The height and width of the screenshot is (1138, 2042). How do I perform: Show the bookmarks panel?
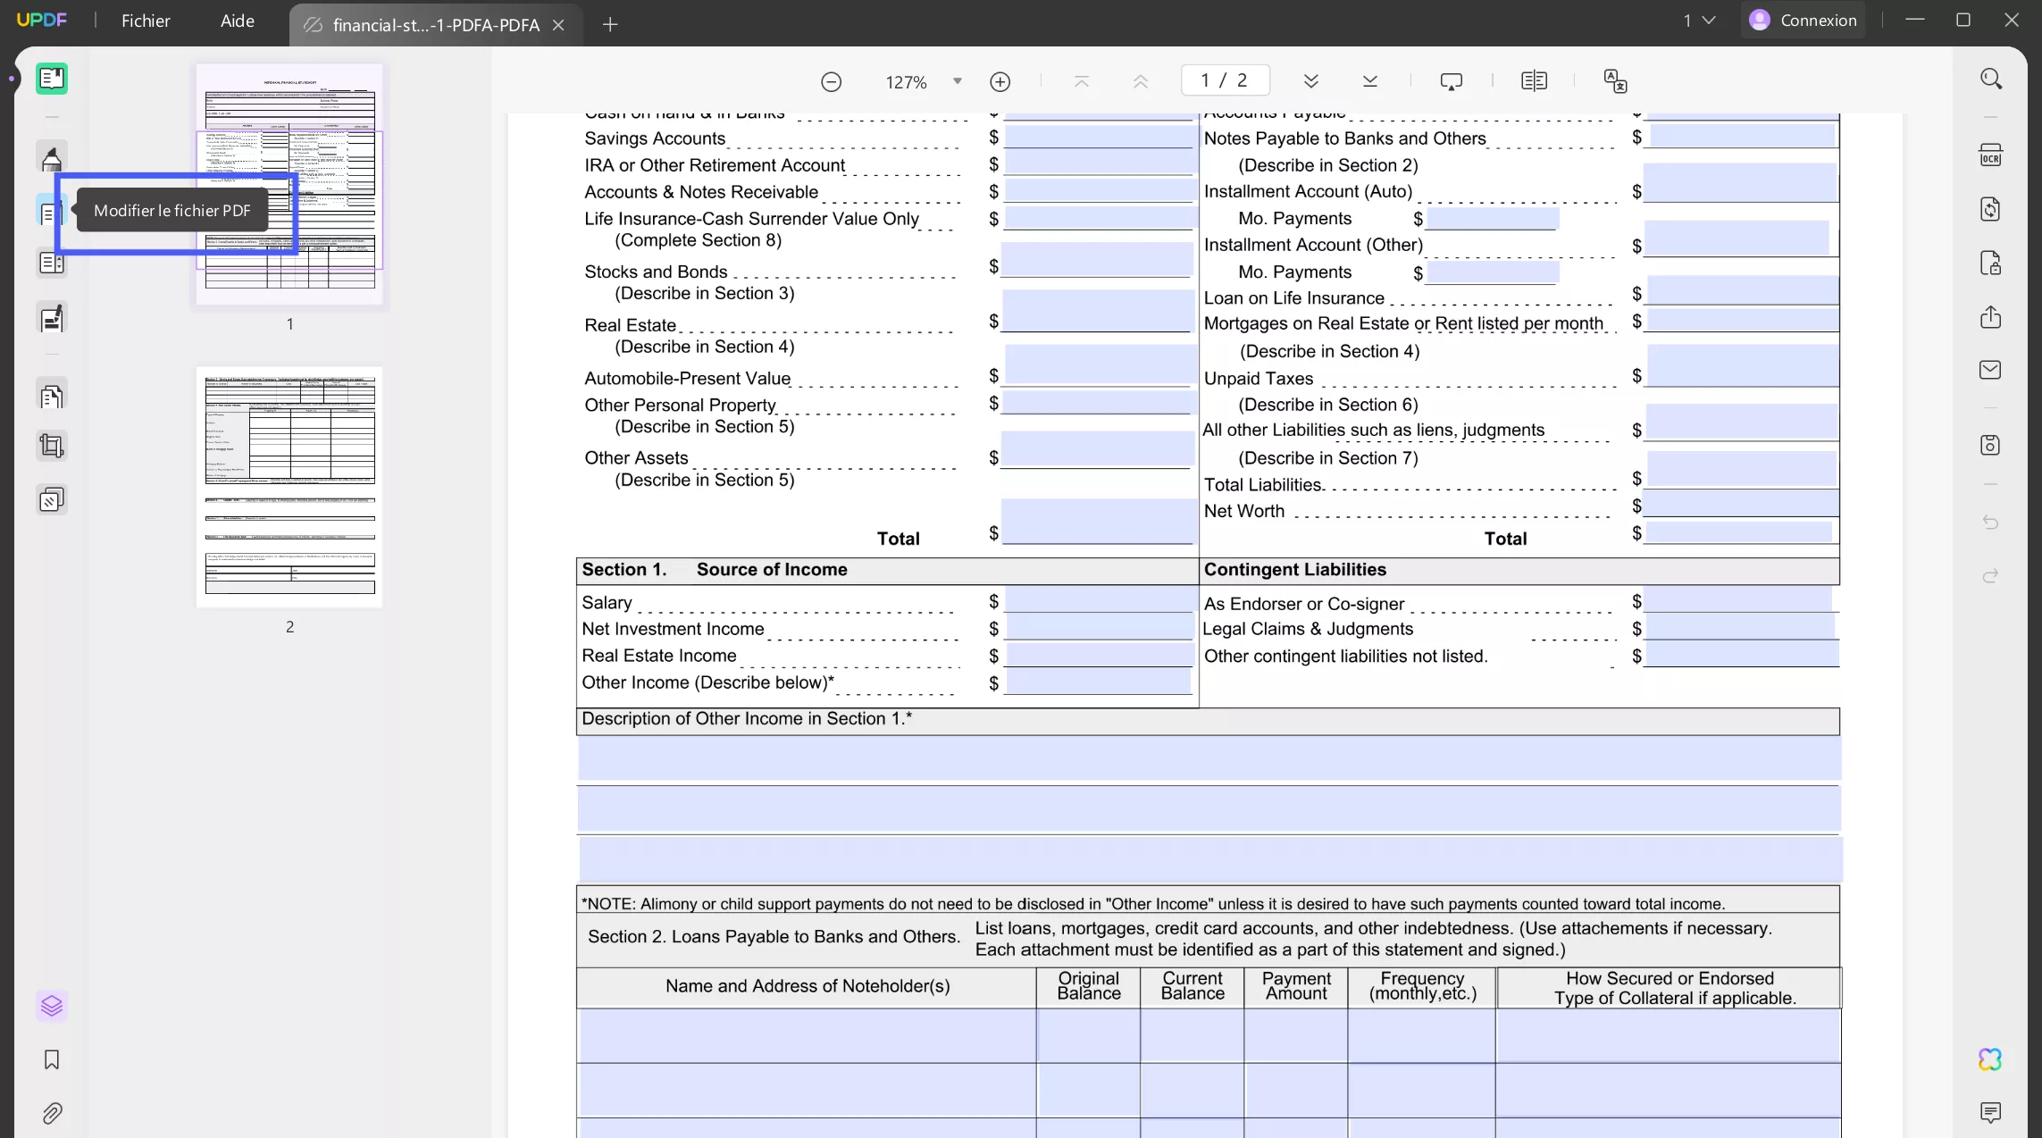pyautogui.click(x=52, y=1059)
